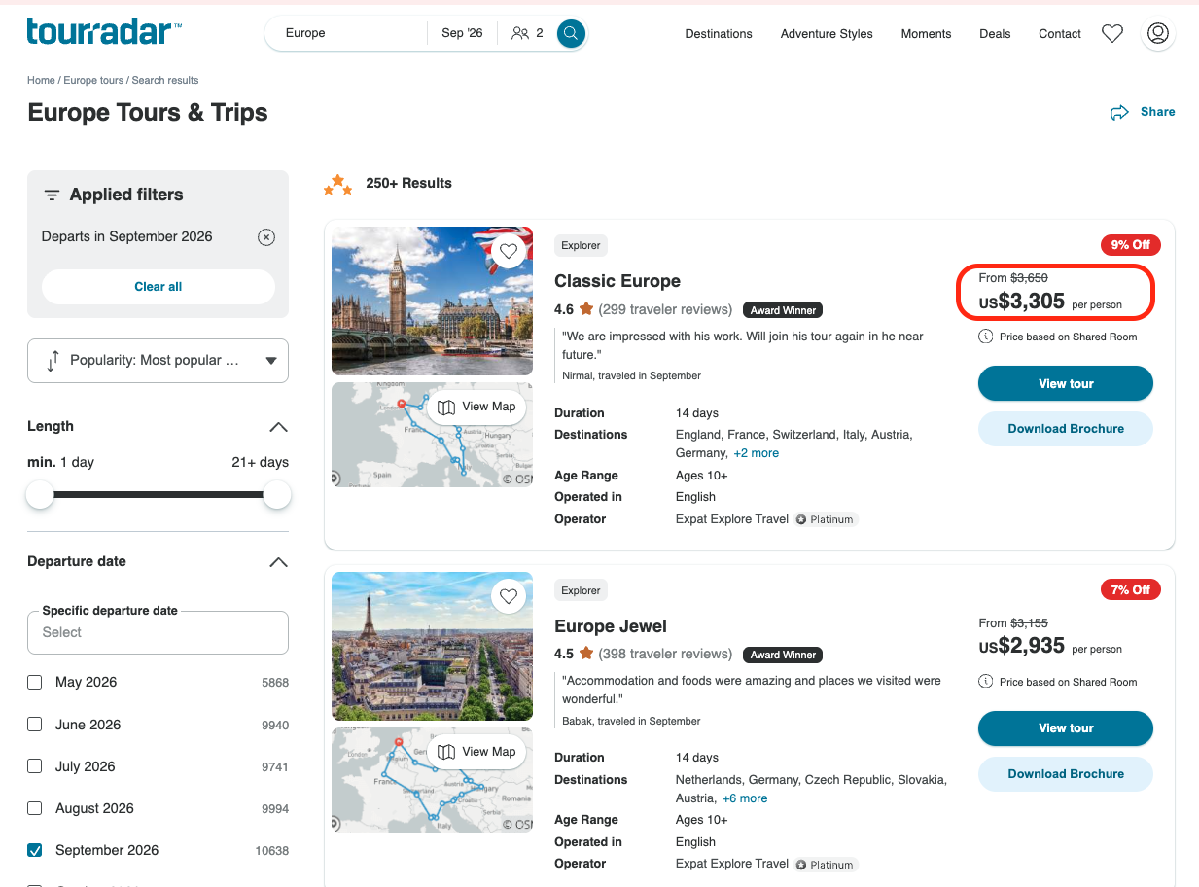The width and height of the screenshot is (1199, 887).
Task: Click the tourradar logo
Action: click(x=104, y=32)
